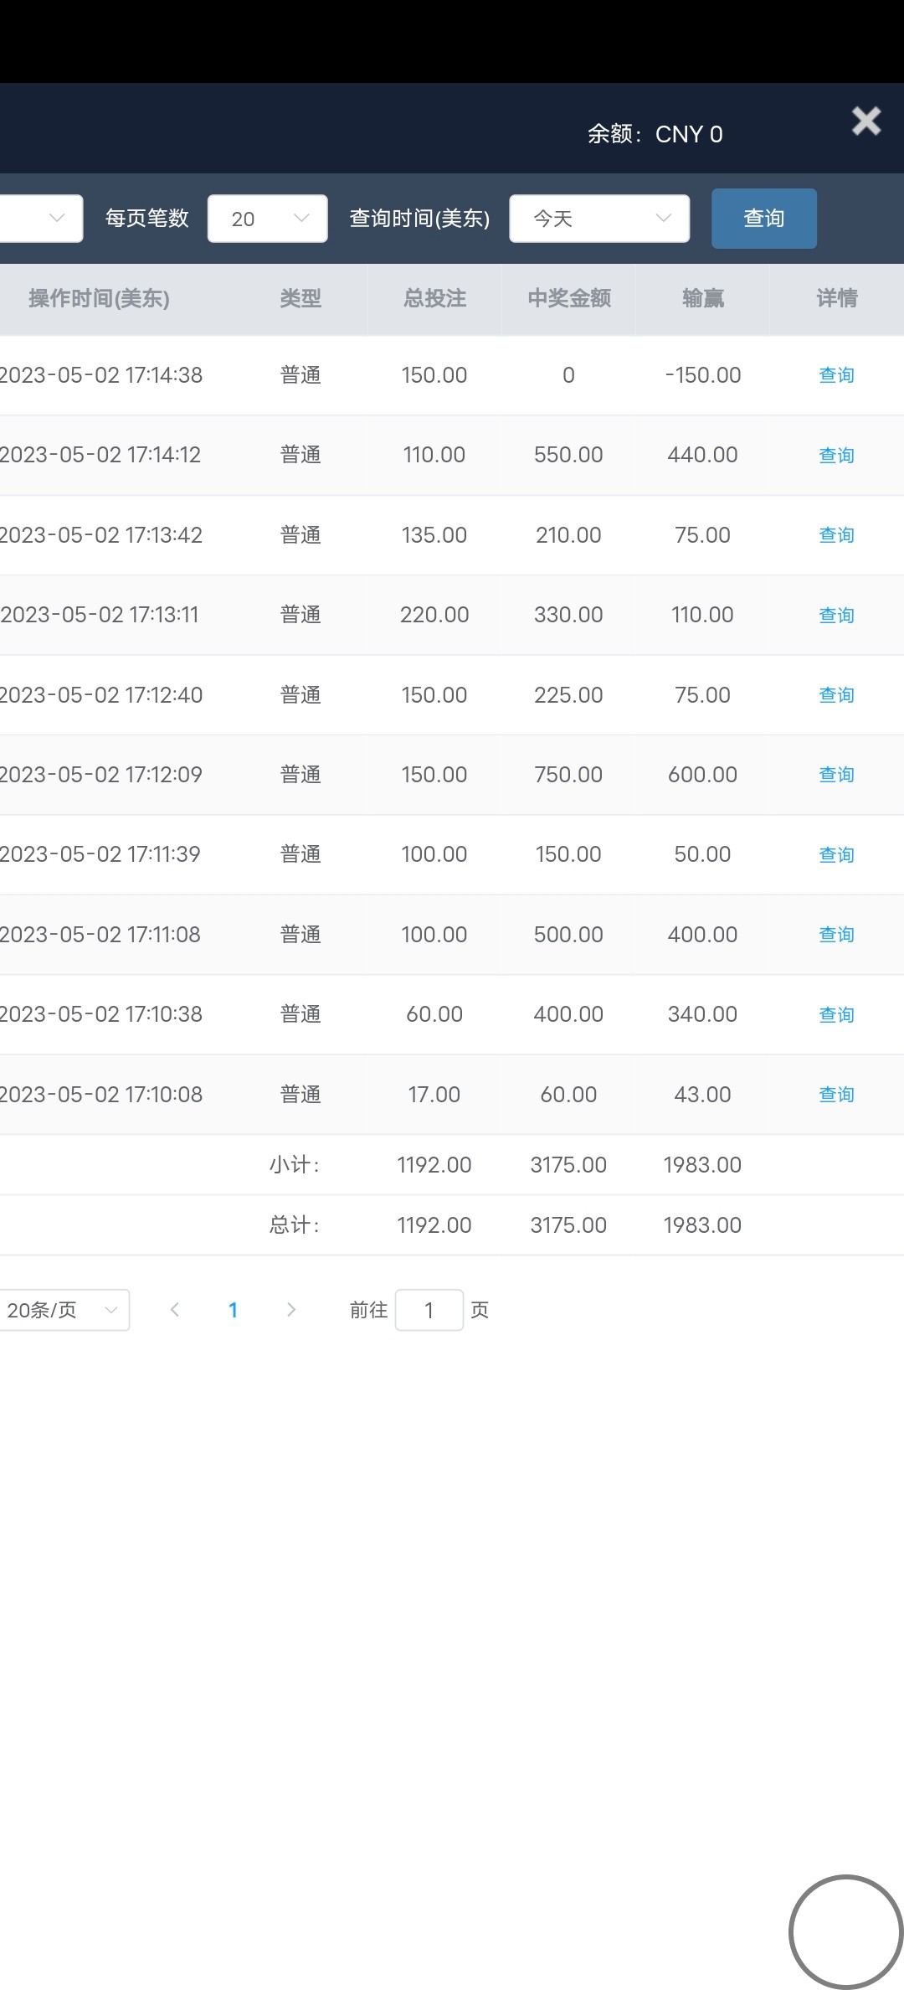Go to next page arrow

pyautogui.click(x=291, y=1310)
